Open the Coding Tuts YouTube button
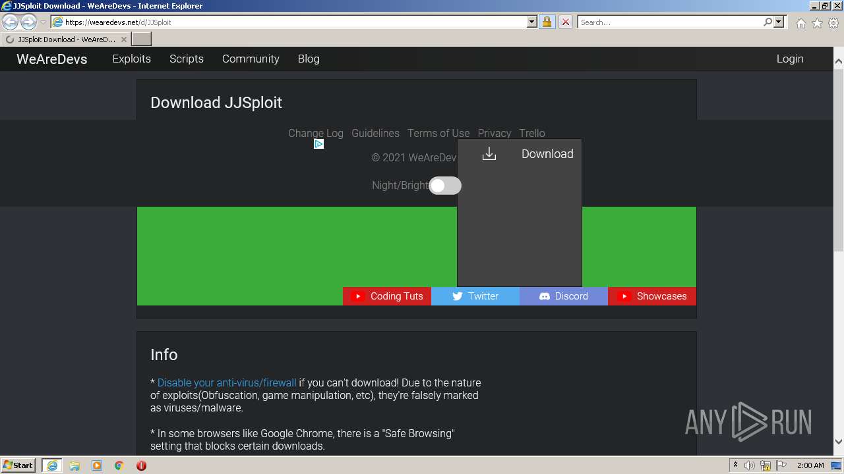Screen dimensions: 844x474 (x=387, y=296)
